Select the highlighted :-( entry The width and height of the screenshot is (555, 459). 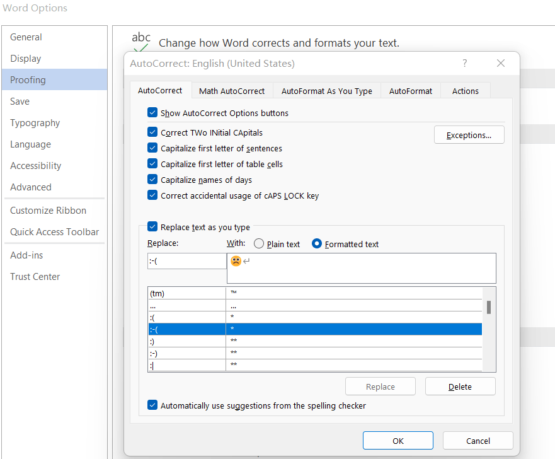tap(315, 329)
